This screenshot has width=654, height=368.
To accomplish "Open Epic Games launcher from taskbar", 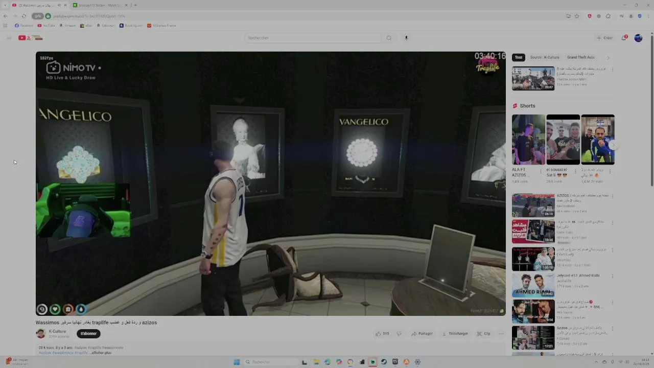I will (395, 362).
